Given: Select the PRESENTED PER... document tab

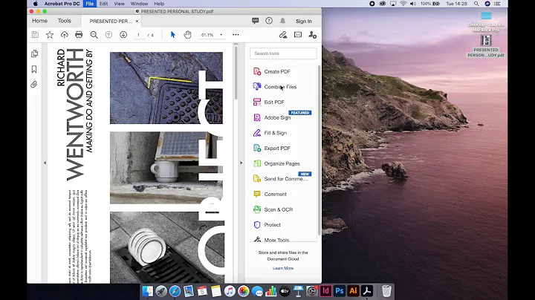Looking at the screenshot, I should point(111,21).
